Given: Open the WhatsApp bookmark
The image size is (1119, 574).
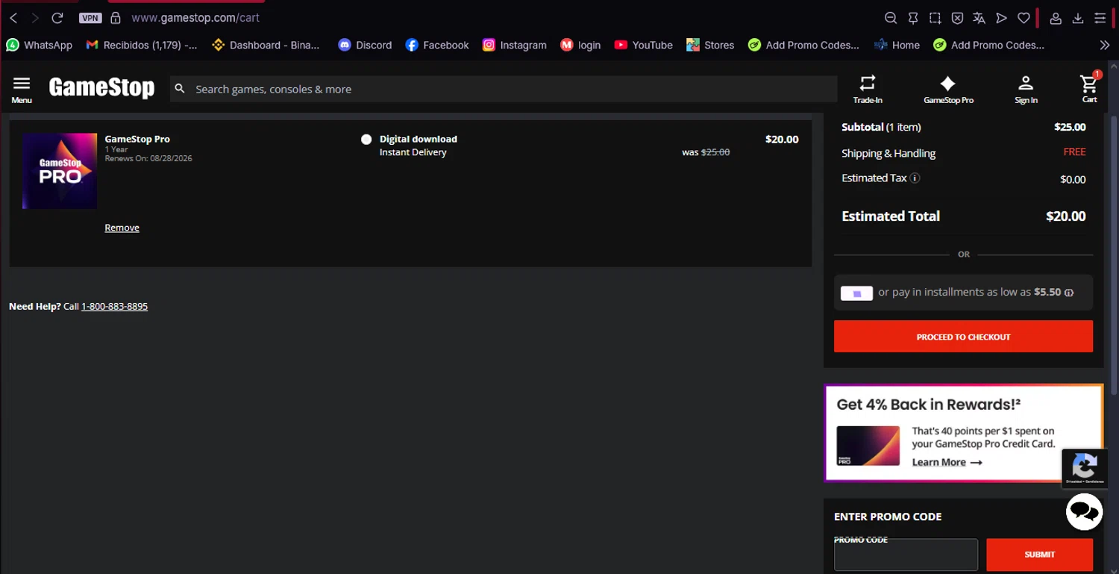Looking at the screenshot, I should click(x=40, y=45).
